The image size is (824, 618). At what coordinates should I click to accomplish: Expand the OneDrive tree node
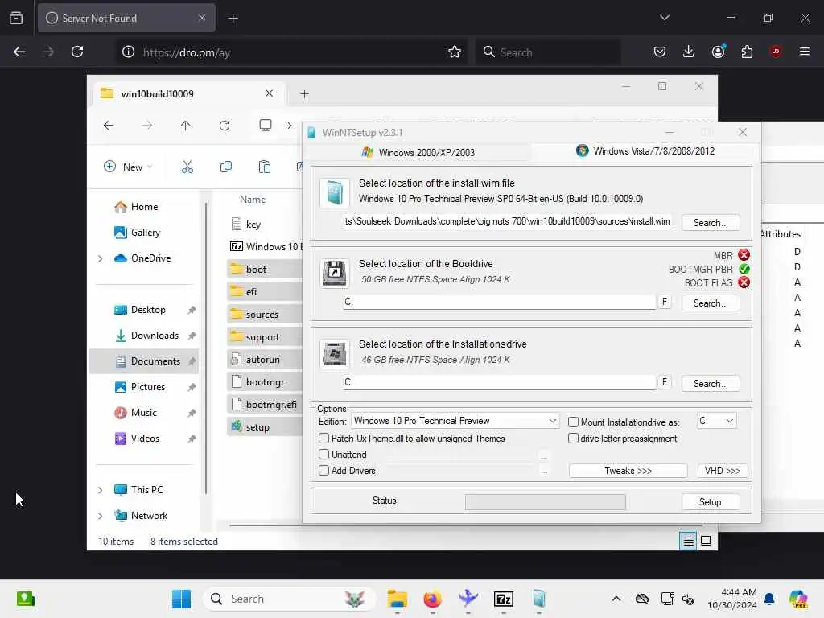tap(101, 258)
